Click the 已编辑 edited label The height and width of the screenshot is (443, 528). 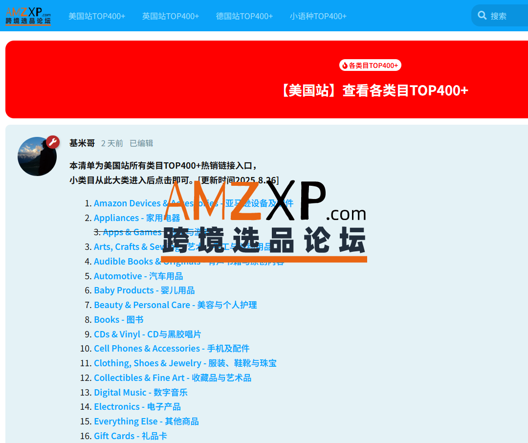141,143
